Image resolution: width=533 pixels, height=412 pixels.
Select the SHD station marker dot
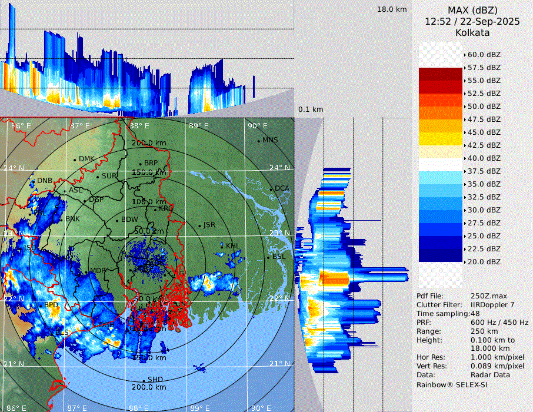tap(144, 380)
